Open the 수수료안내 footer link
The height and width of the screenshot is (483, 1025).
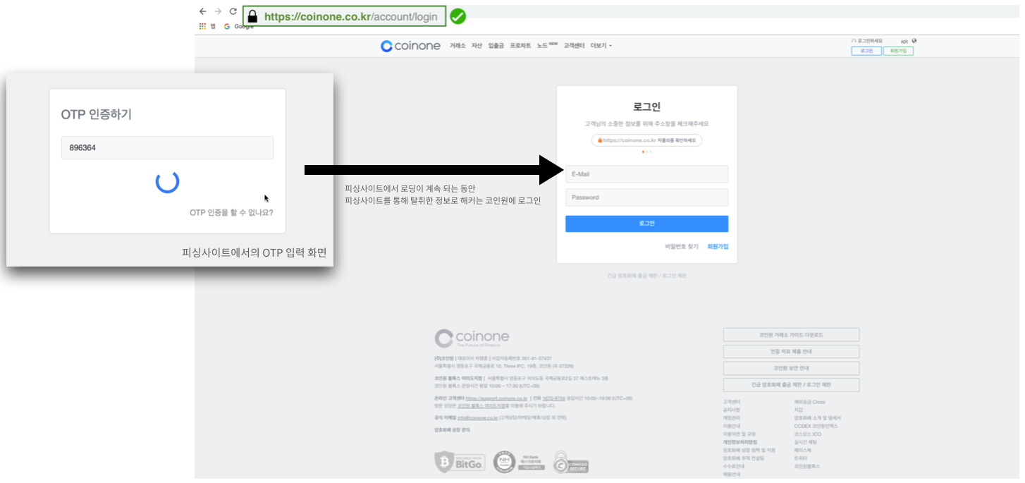click(733, 466)
